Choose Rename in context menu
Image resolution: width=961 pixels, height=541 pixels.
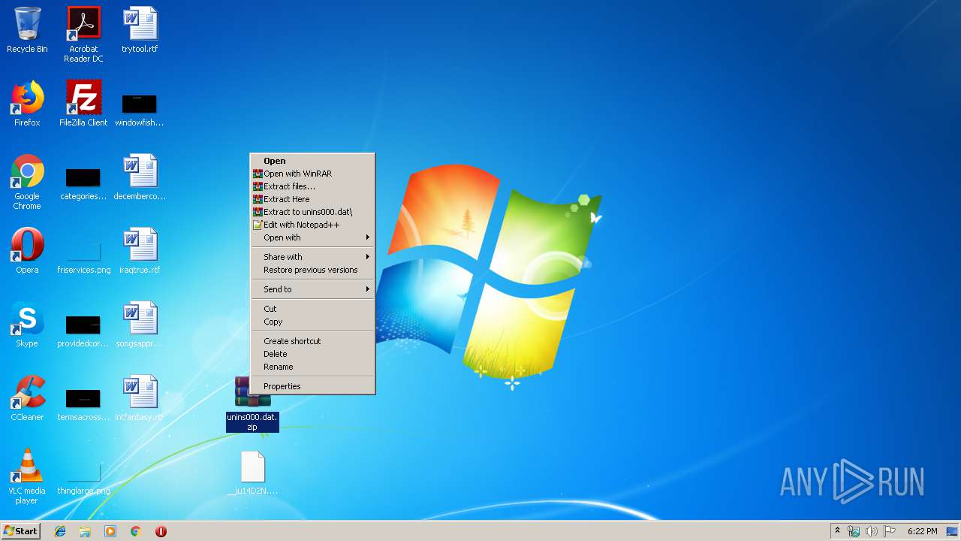[312, 367]
